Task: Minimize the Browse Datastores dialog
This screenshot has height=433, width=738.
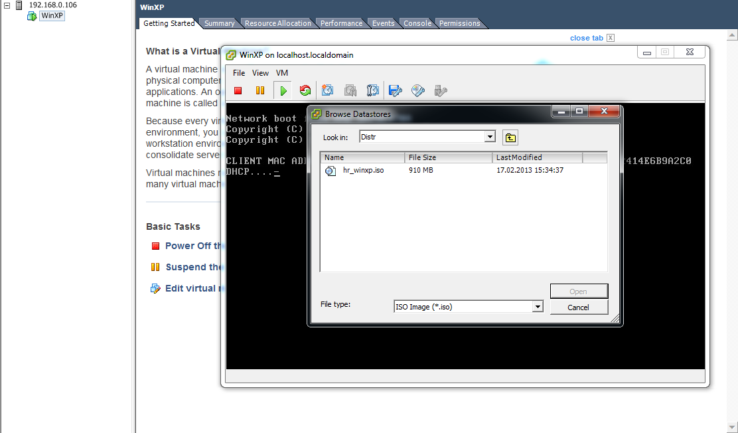Action: (561, 111)
